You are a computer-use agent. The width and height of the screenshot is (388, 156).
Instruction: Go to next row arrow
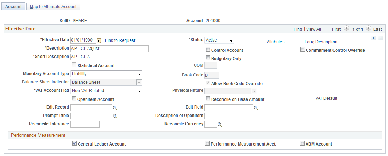368,29
